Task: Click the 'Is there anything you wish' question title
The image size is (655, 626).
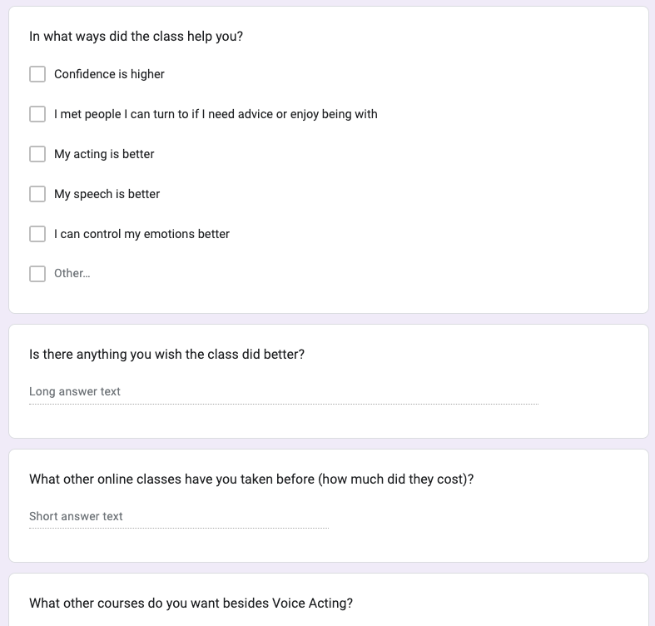Action: tap(166, 355)
